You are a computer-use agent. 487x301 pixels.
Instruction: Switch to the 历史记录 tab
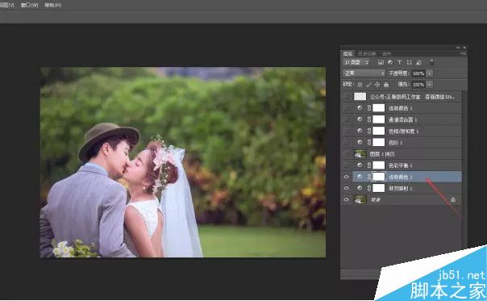(x=367, y=53)
